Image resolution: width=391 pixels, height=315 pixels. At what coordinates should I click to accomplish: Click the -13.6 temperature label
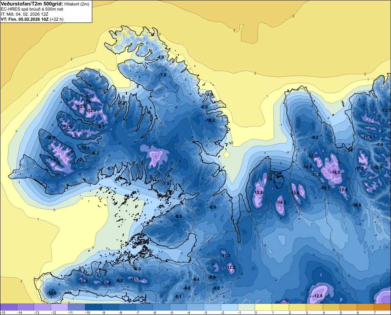[x=295, y=193]
